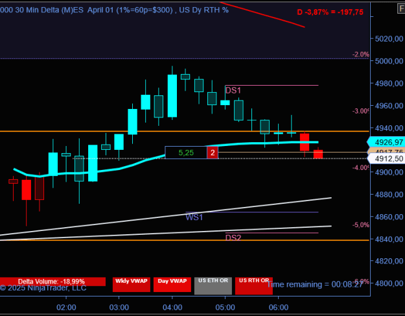
Task: Click the D -3,87% = -197,75 readout
Action: [x=330, y=12]
